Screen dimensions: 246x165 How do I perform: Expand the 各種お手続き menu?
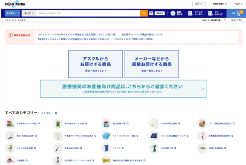point(220,4)
